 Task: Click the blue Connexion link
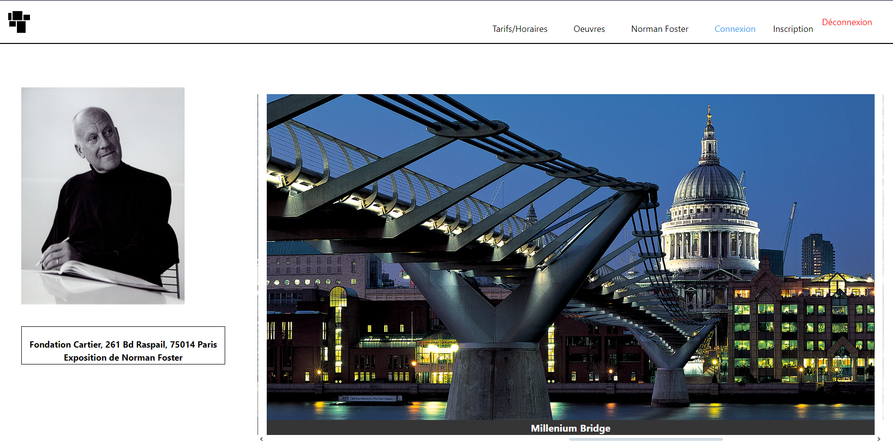pos(735,29)
